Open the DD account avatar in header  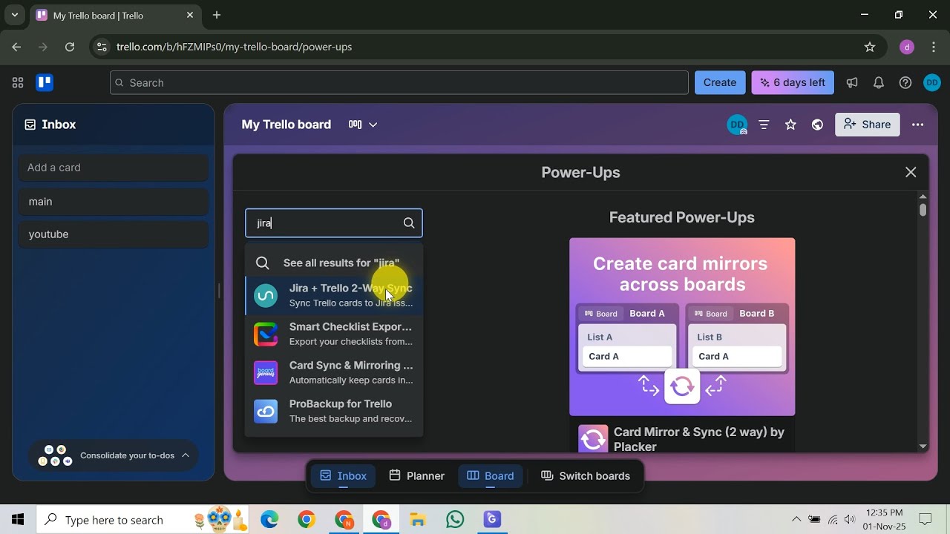[932, 82]
